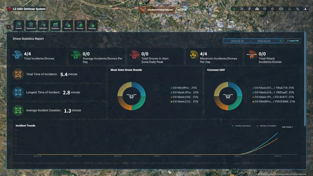Click the end date 2025-06-04 field
Viewport: 313px width, 176px height.
(x=264, y=41)
